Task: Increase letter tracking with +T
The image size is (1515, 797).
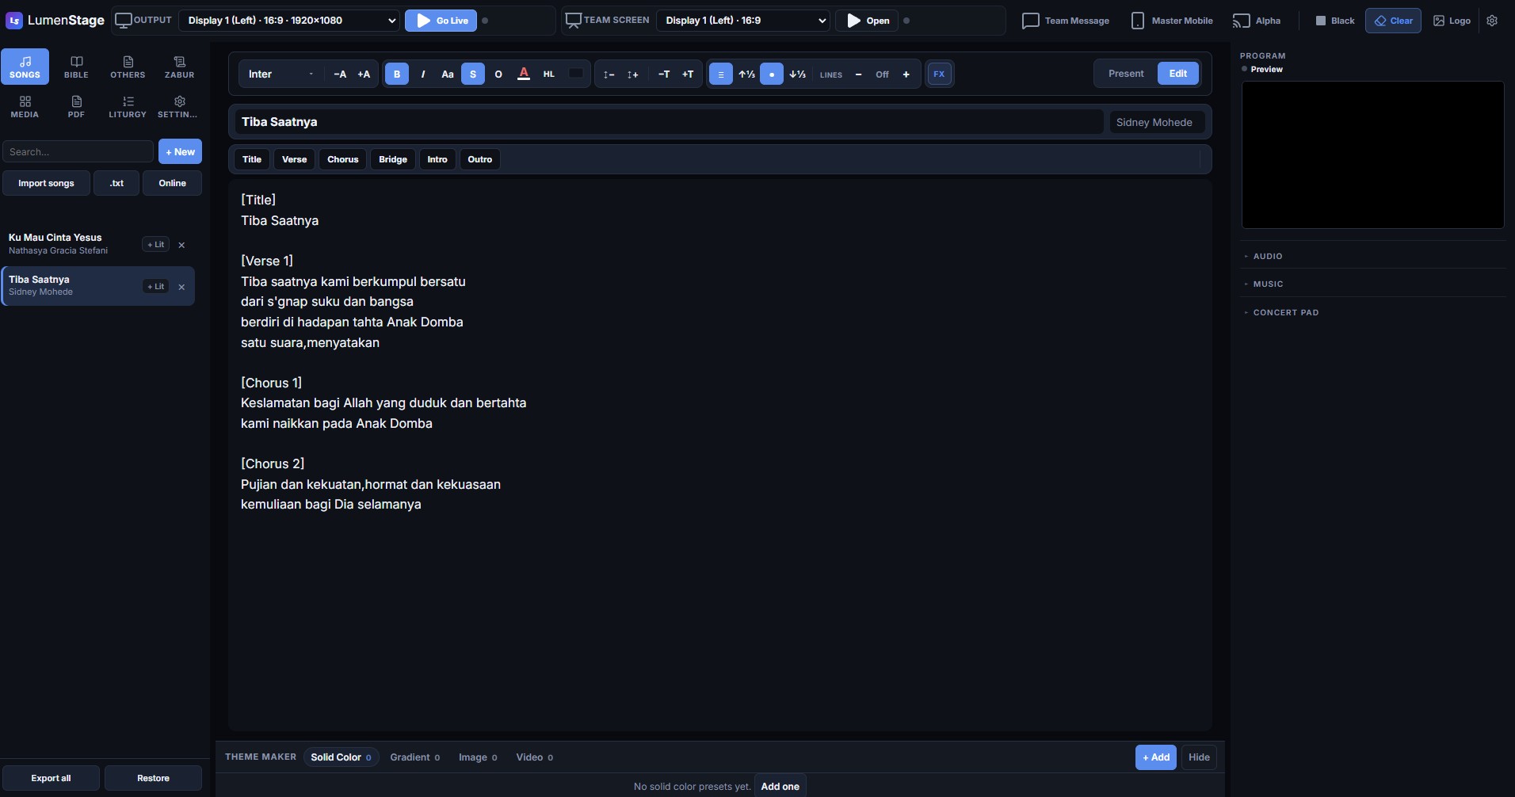Action: pos(688,74)
